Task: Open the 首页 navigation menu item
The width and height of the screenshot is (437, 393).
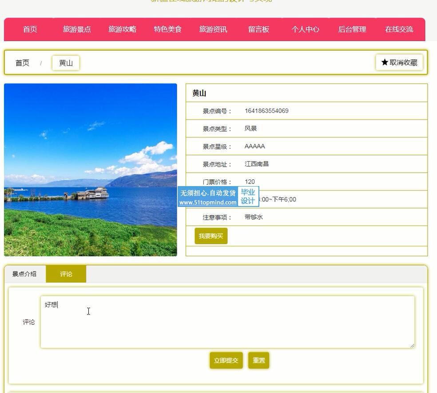Action: click(x=30, y=29)
